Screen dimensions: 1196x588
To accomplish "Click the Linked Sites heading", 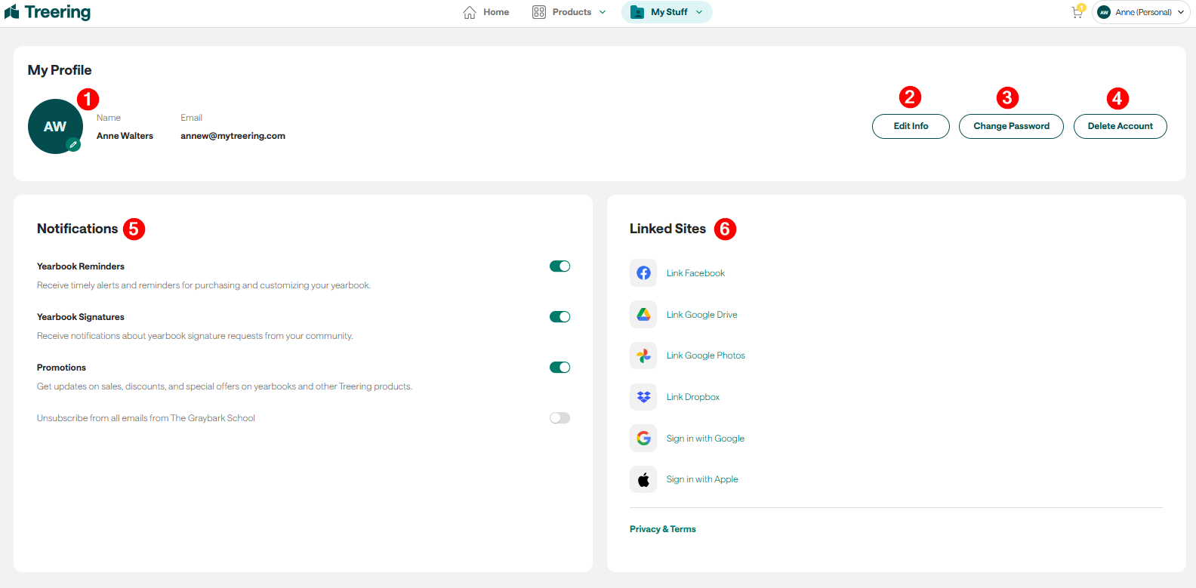I will click(667, 229).
